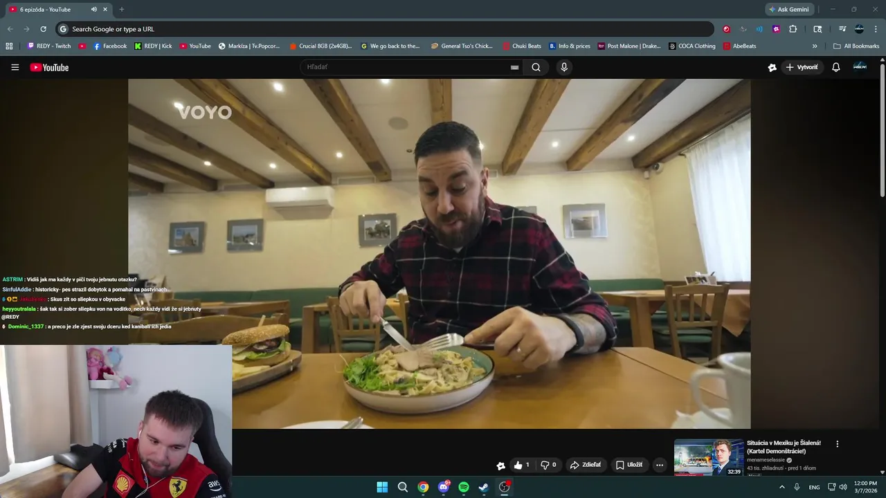Open the YouTube hamburger guide menu
Viewport: 886px width, 498px height.
[15, 67]
